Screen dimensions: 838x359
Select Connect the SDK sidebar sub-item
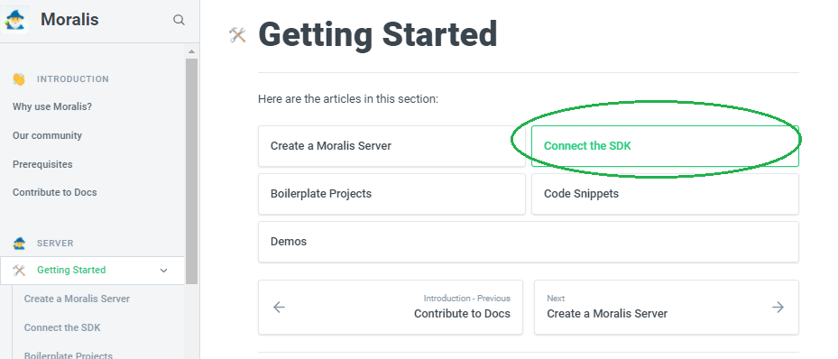[x=62, y=327]
